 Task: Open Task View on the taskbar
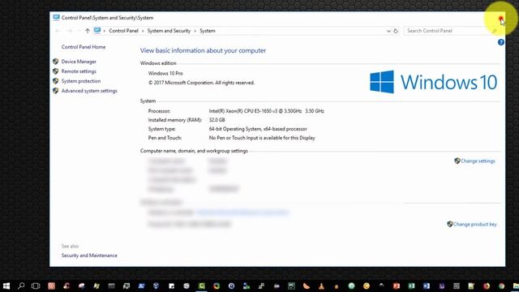pos(36,286)
